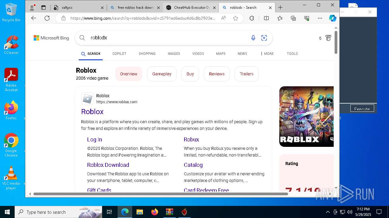389x218 pixels.
Task: Open the Edge profile avatar icon
Action: pos(32,8)
